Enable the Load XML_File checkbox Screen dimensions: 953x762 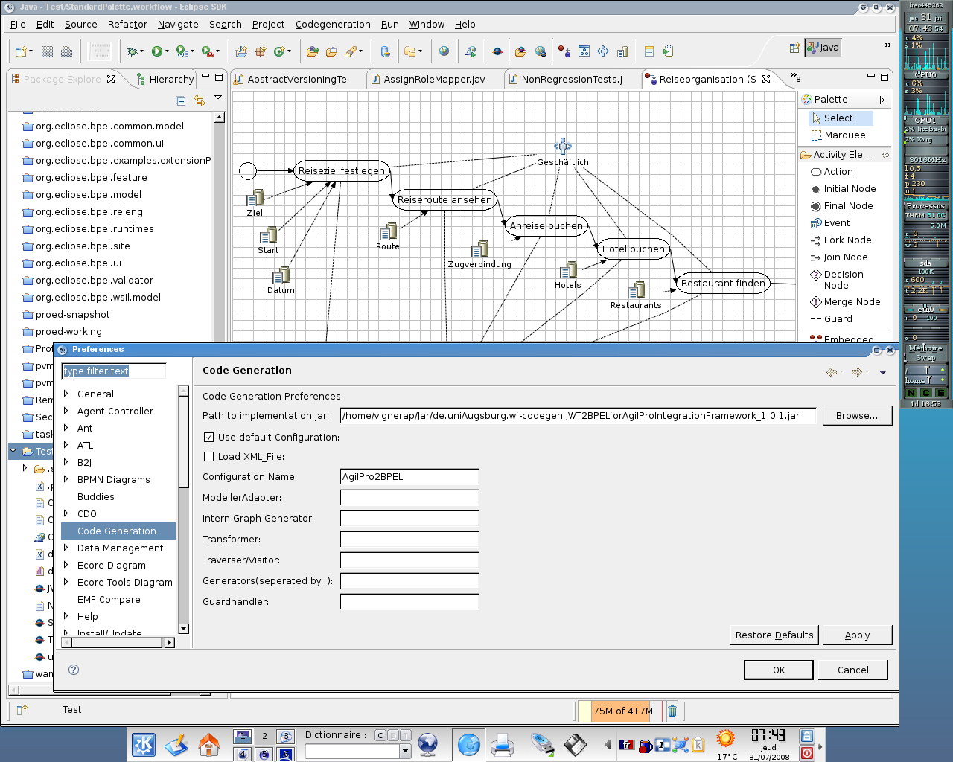tap(209, 457)
